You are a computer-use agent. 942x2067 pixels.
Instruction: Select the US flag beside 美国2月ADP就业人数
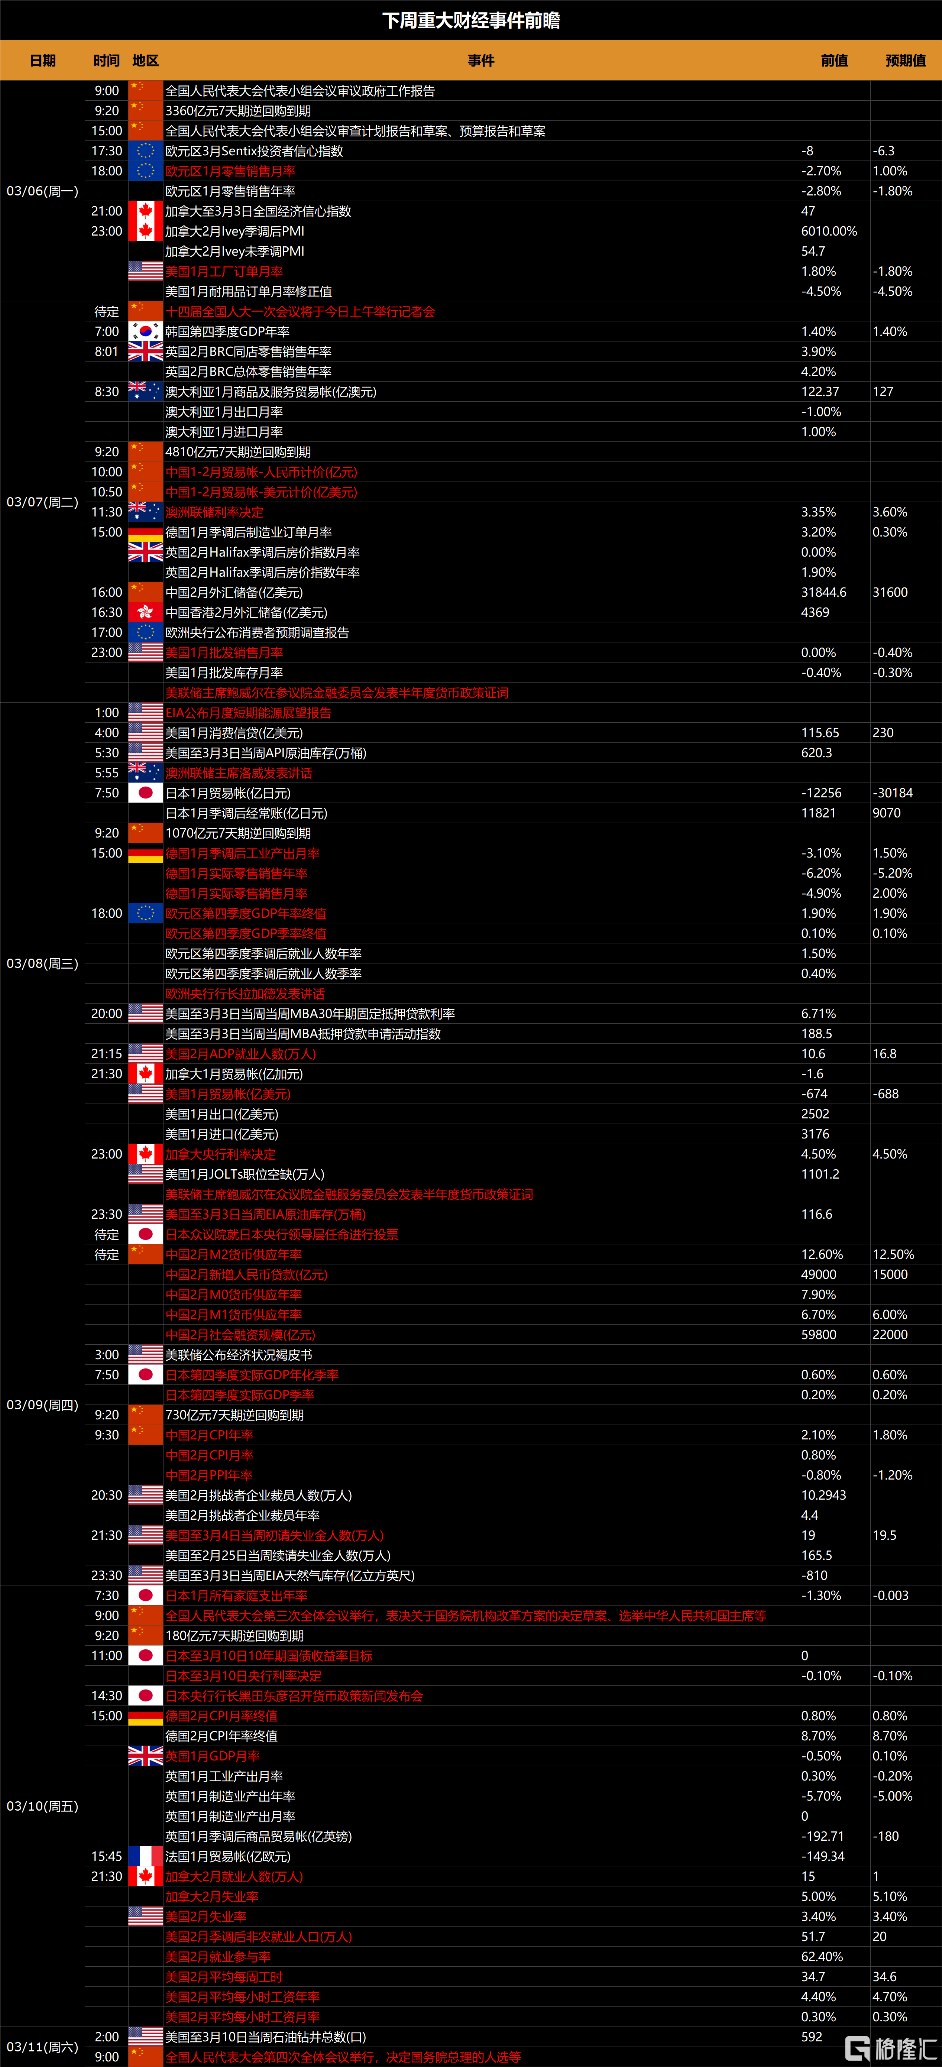click(x=145, y=1053)
